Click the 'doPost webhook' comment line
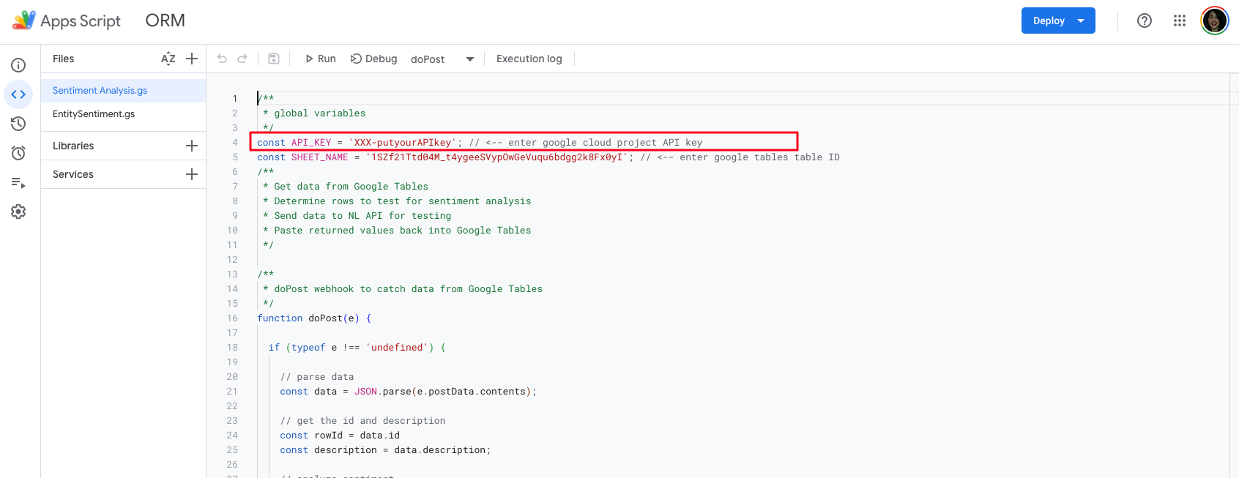1239x478 pixels. [403, 289]
